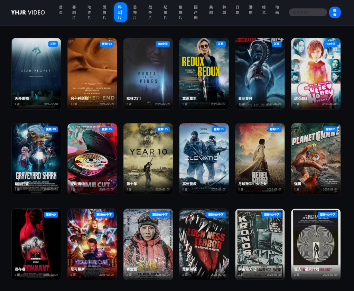
Task: Open the Graveyard Shark 墓园狂鲨 poster
Action: pyautogui.click(x=36, y=159)
